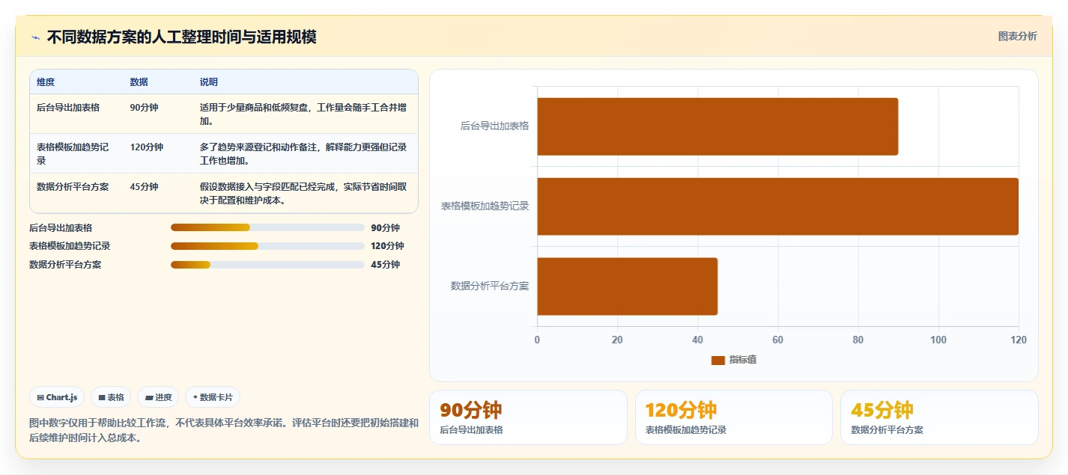Click the 90分钟 value beside the progress bar

[x=385, y=227]
